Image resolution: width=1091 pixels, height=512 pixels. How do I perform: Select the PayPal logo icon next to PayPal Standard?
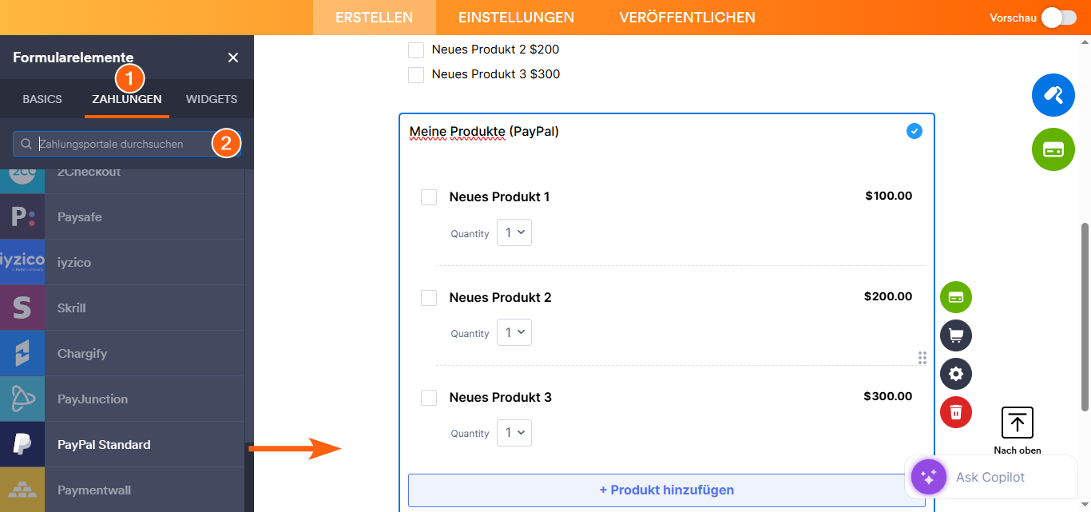coord(22,443)
